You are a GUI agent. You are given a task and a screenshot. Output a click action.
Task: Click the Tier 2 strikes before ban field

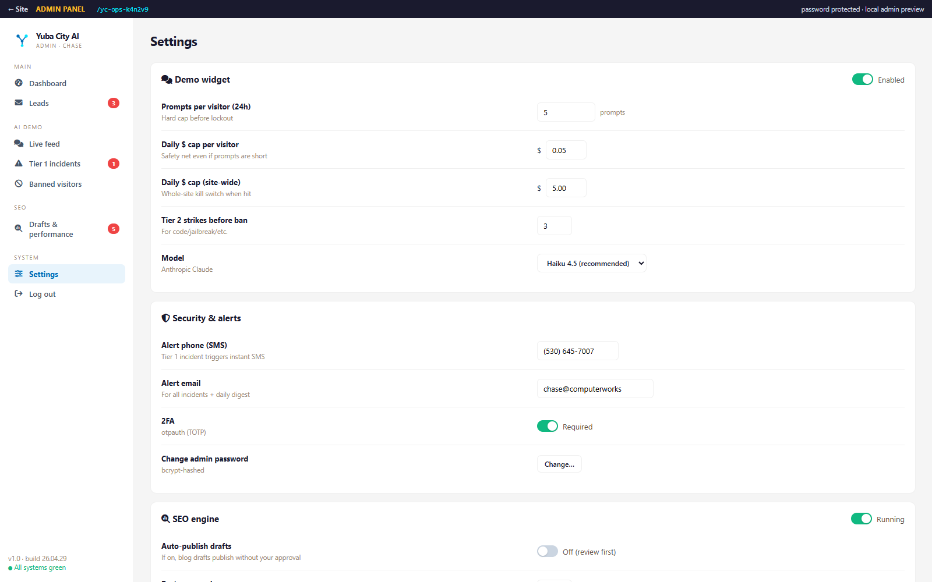(555, 226)
